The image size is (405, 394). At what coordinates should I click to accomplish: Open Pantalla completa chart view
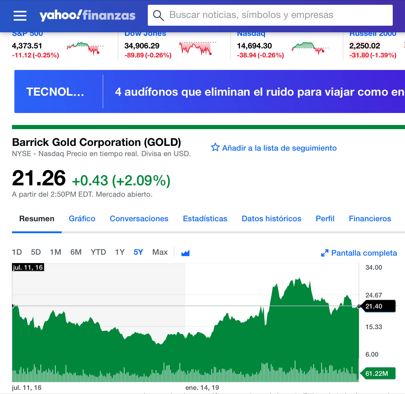pos(364,253)
